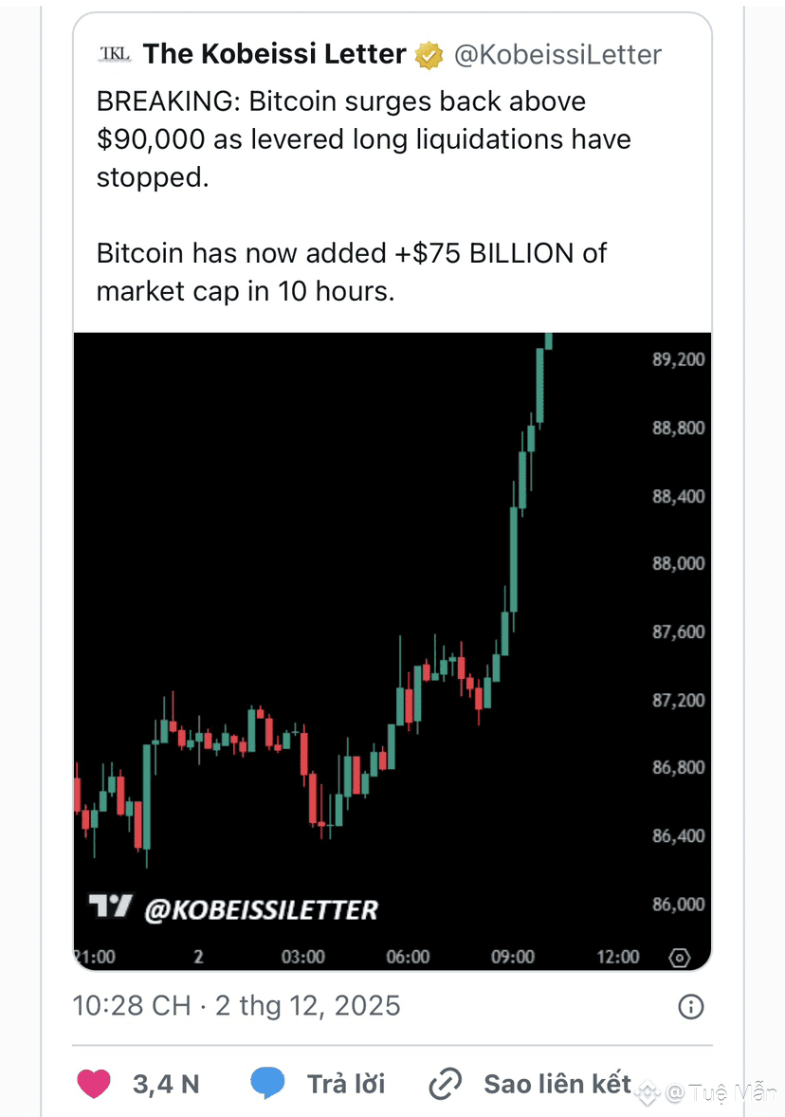Image resolution: width=785 pixels, height=1117 pixels.
Task: Click the gold verified badge
Action: click(429, 55)
